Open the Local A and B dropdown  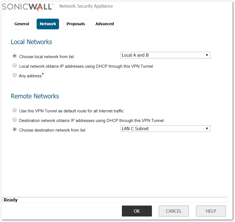coord(165,55)
